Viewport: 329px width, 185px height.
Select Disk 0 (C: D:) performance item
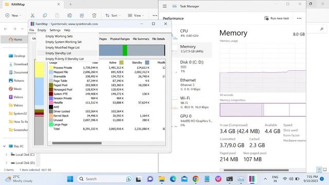tap(192, 66)
